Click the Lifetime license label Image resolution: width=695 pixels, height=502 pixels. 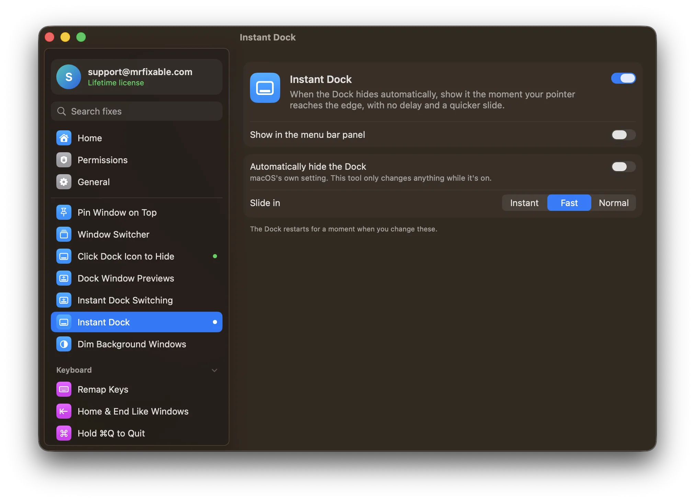[x=116, y=83]
